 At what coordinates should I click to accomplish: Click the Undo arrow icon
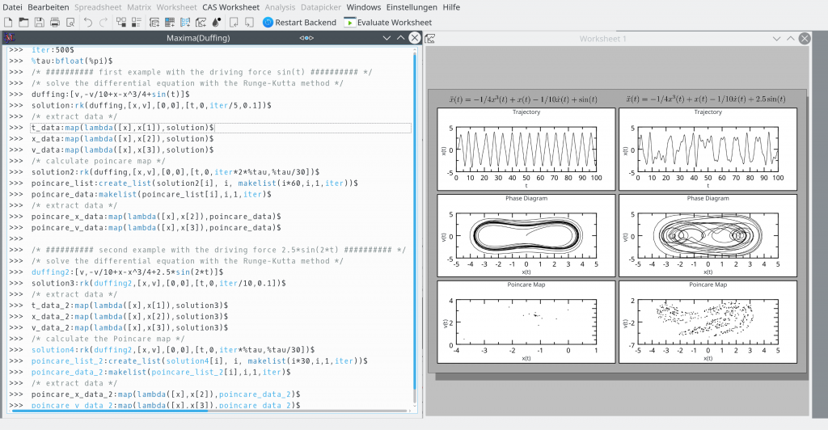click(x=87, y=22)
